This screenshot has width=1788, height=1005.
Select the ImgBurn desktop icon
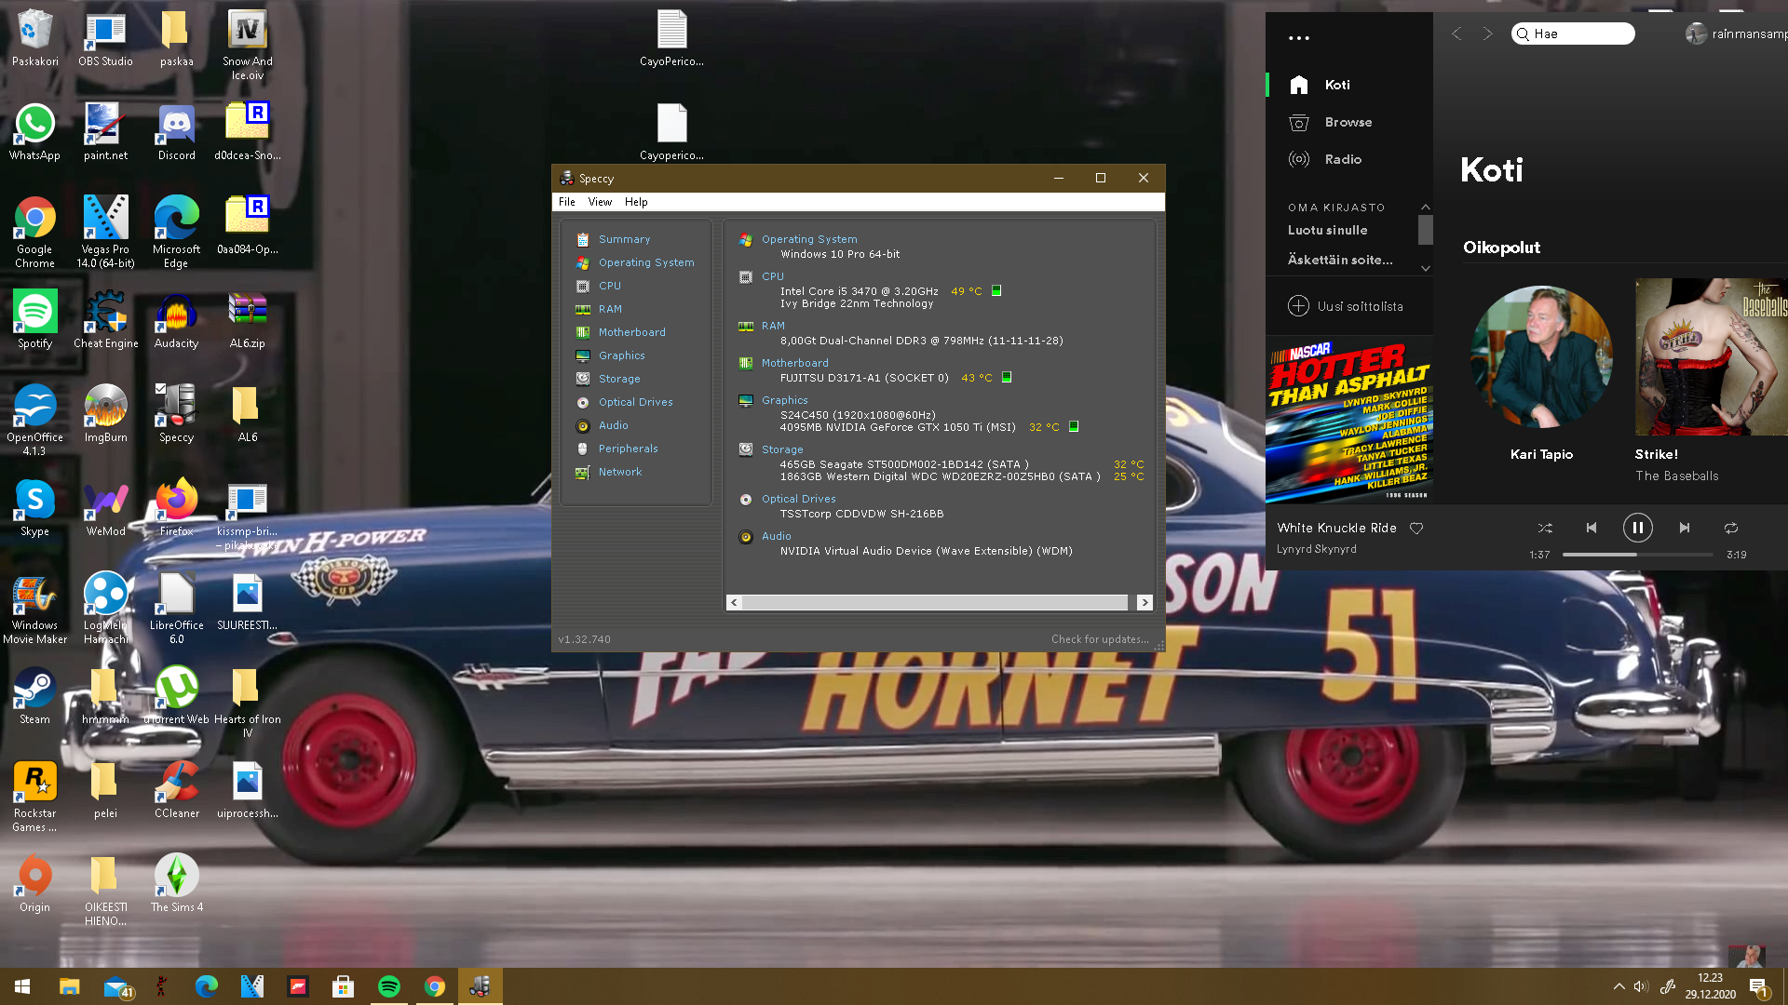[x=105, y=413]
